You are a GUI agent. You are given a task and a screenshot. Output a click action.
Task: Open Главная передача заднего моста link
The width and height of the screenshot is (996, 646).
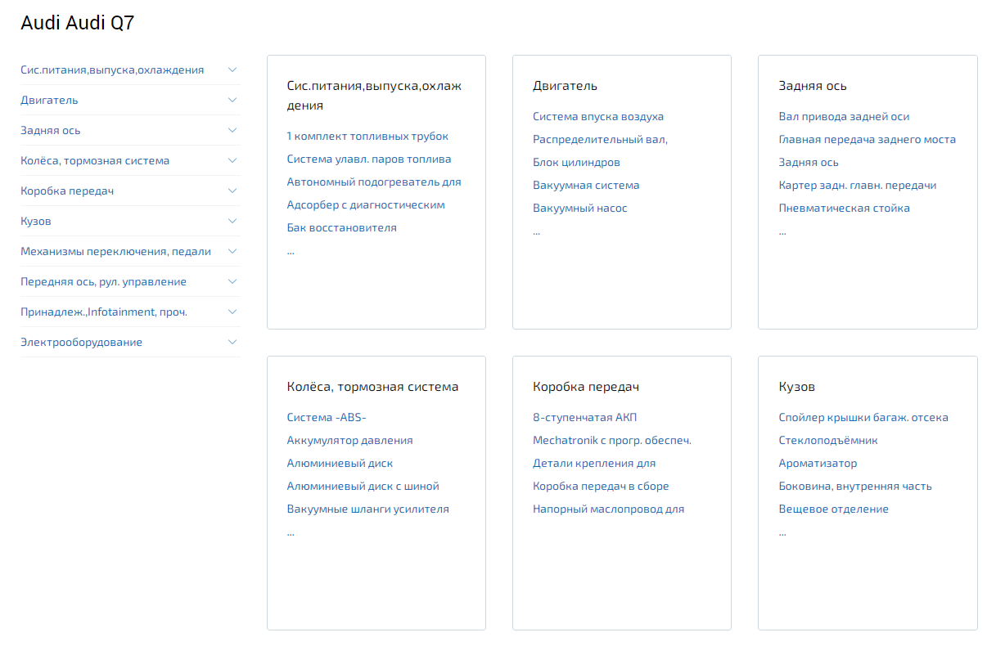click(868, 140)
